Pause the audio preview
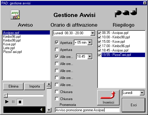This screenshot has height=115, width=148. [13, 102]
